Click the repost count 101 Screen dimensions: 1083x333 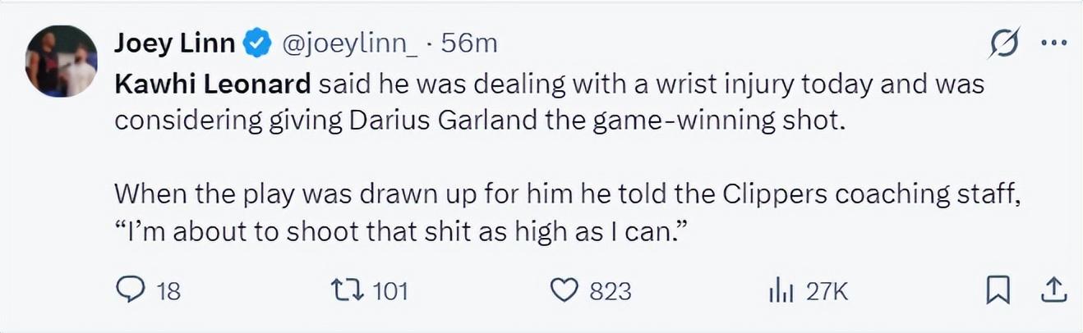pos(390,291)
